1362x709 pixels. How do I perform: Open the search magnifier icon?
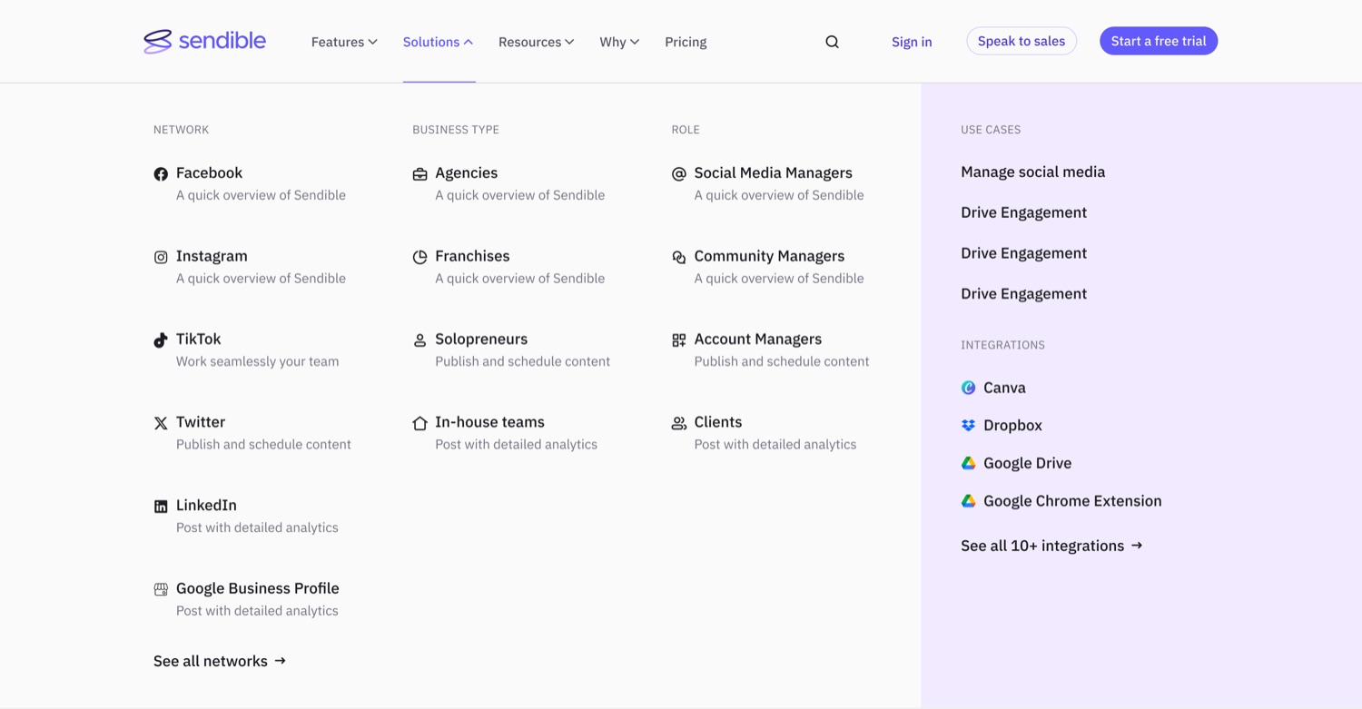coord(832,42)
